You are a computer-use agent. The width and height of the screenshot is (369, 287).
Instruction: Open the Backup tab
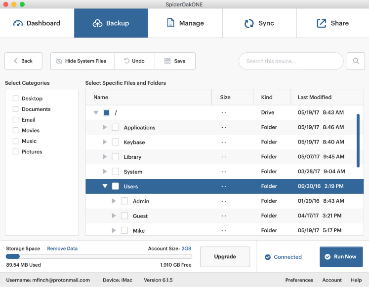pyautogui.click(x=111, y=23)
